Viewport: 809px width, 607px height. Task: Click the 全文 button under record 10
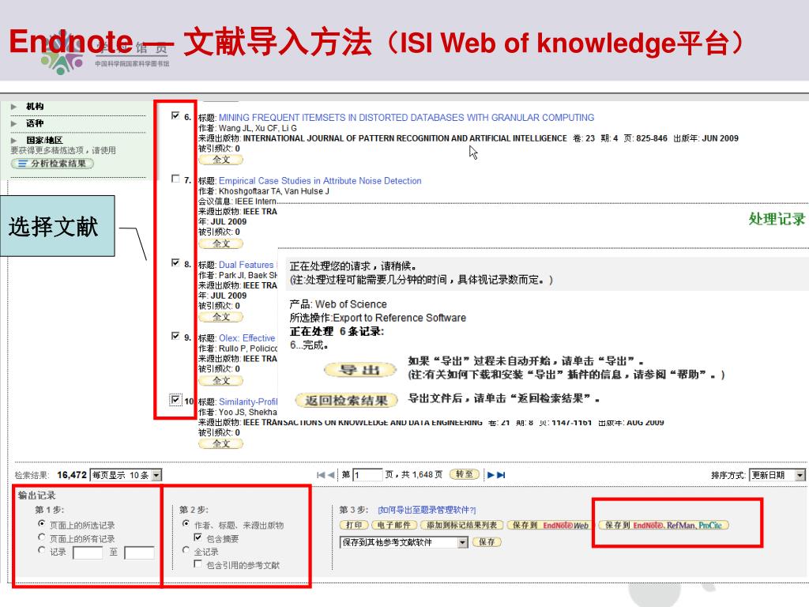221,443
